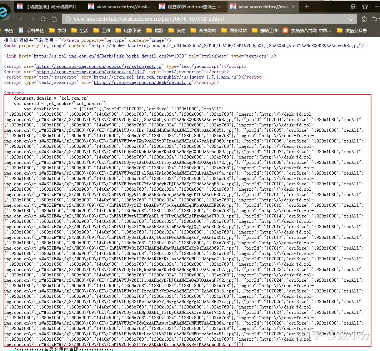Open the extensions puzzle icon

point(365,19)
